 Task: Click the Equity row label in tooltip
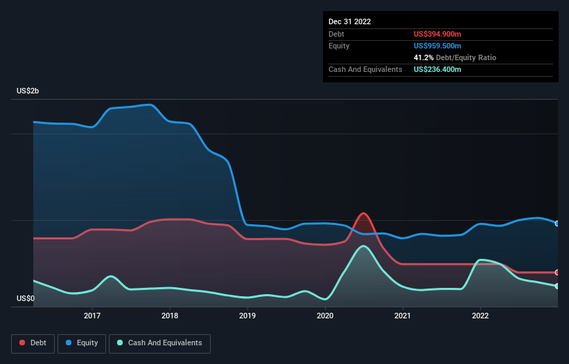pos(339,46)
